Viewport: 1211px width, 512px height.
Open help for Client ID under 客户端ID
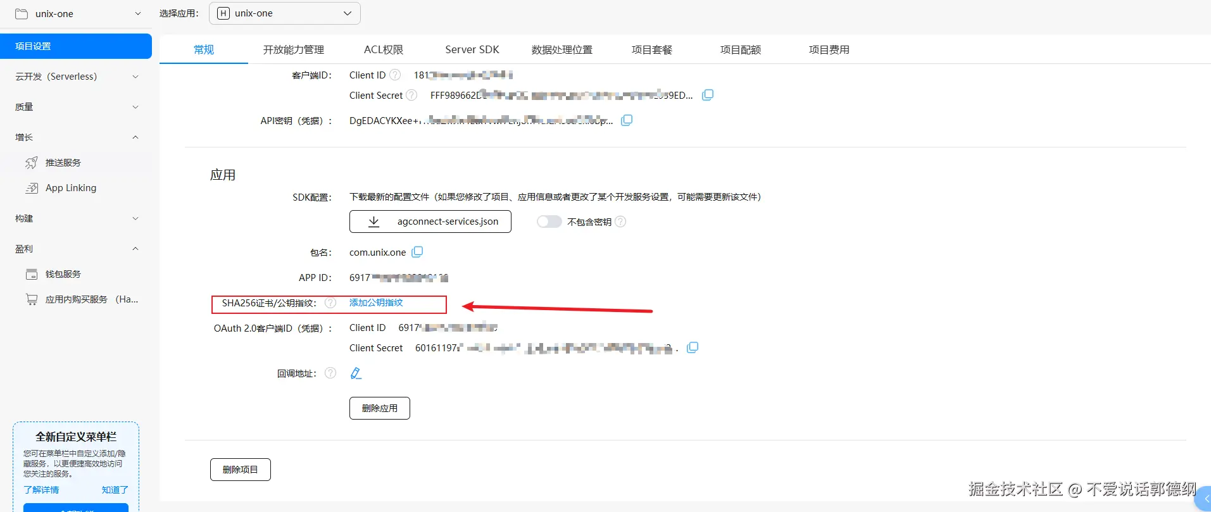pyautogui.click(x=395, y=75)
